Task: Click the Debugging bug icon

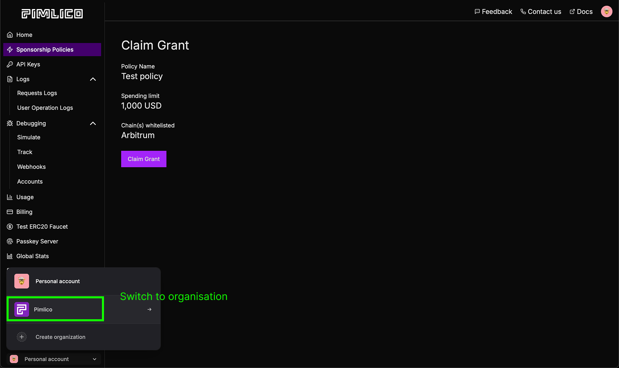Action: pos(10,123)
